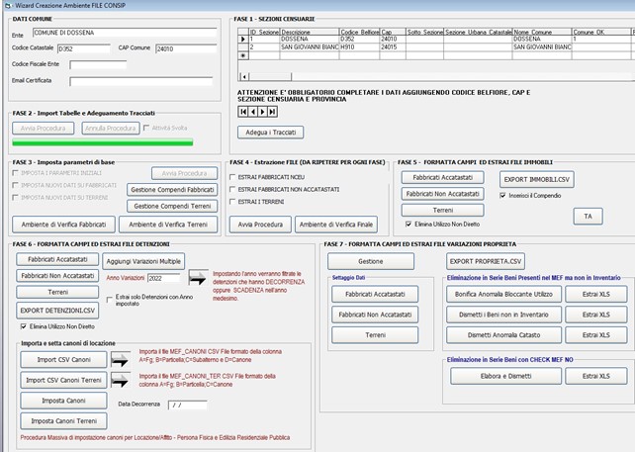Click Fabbricati Non Accatastati in Settaggio Dati
This screenshot has width=635, height=452.
click(375, 315)
